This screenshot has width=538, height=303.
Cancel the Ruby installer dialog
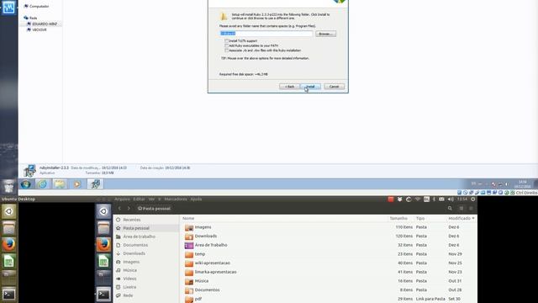pos(334,87)
